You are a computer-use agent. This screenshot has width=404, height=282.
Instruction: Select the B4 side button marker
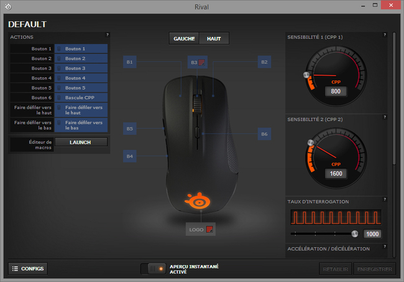tap(130, 156)
